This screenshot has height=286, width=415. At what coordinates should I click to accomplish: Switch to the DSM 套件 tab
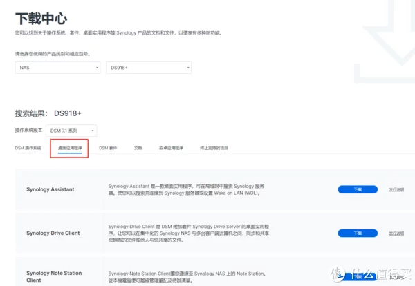coord(108,148)
